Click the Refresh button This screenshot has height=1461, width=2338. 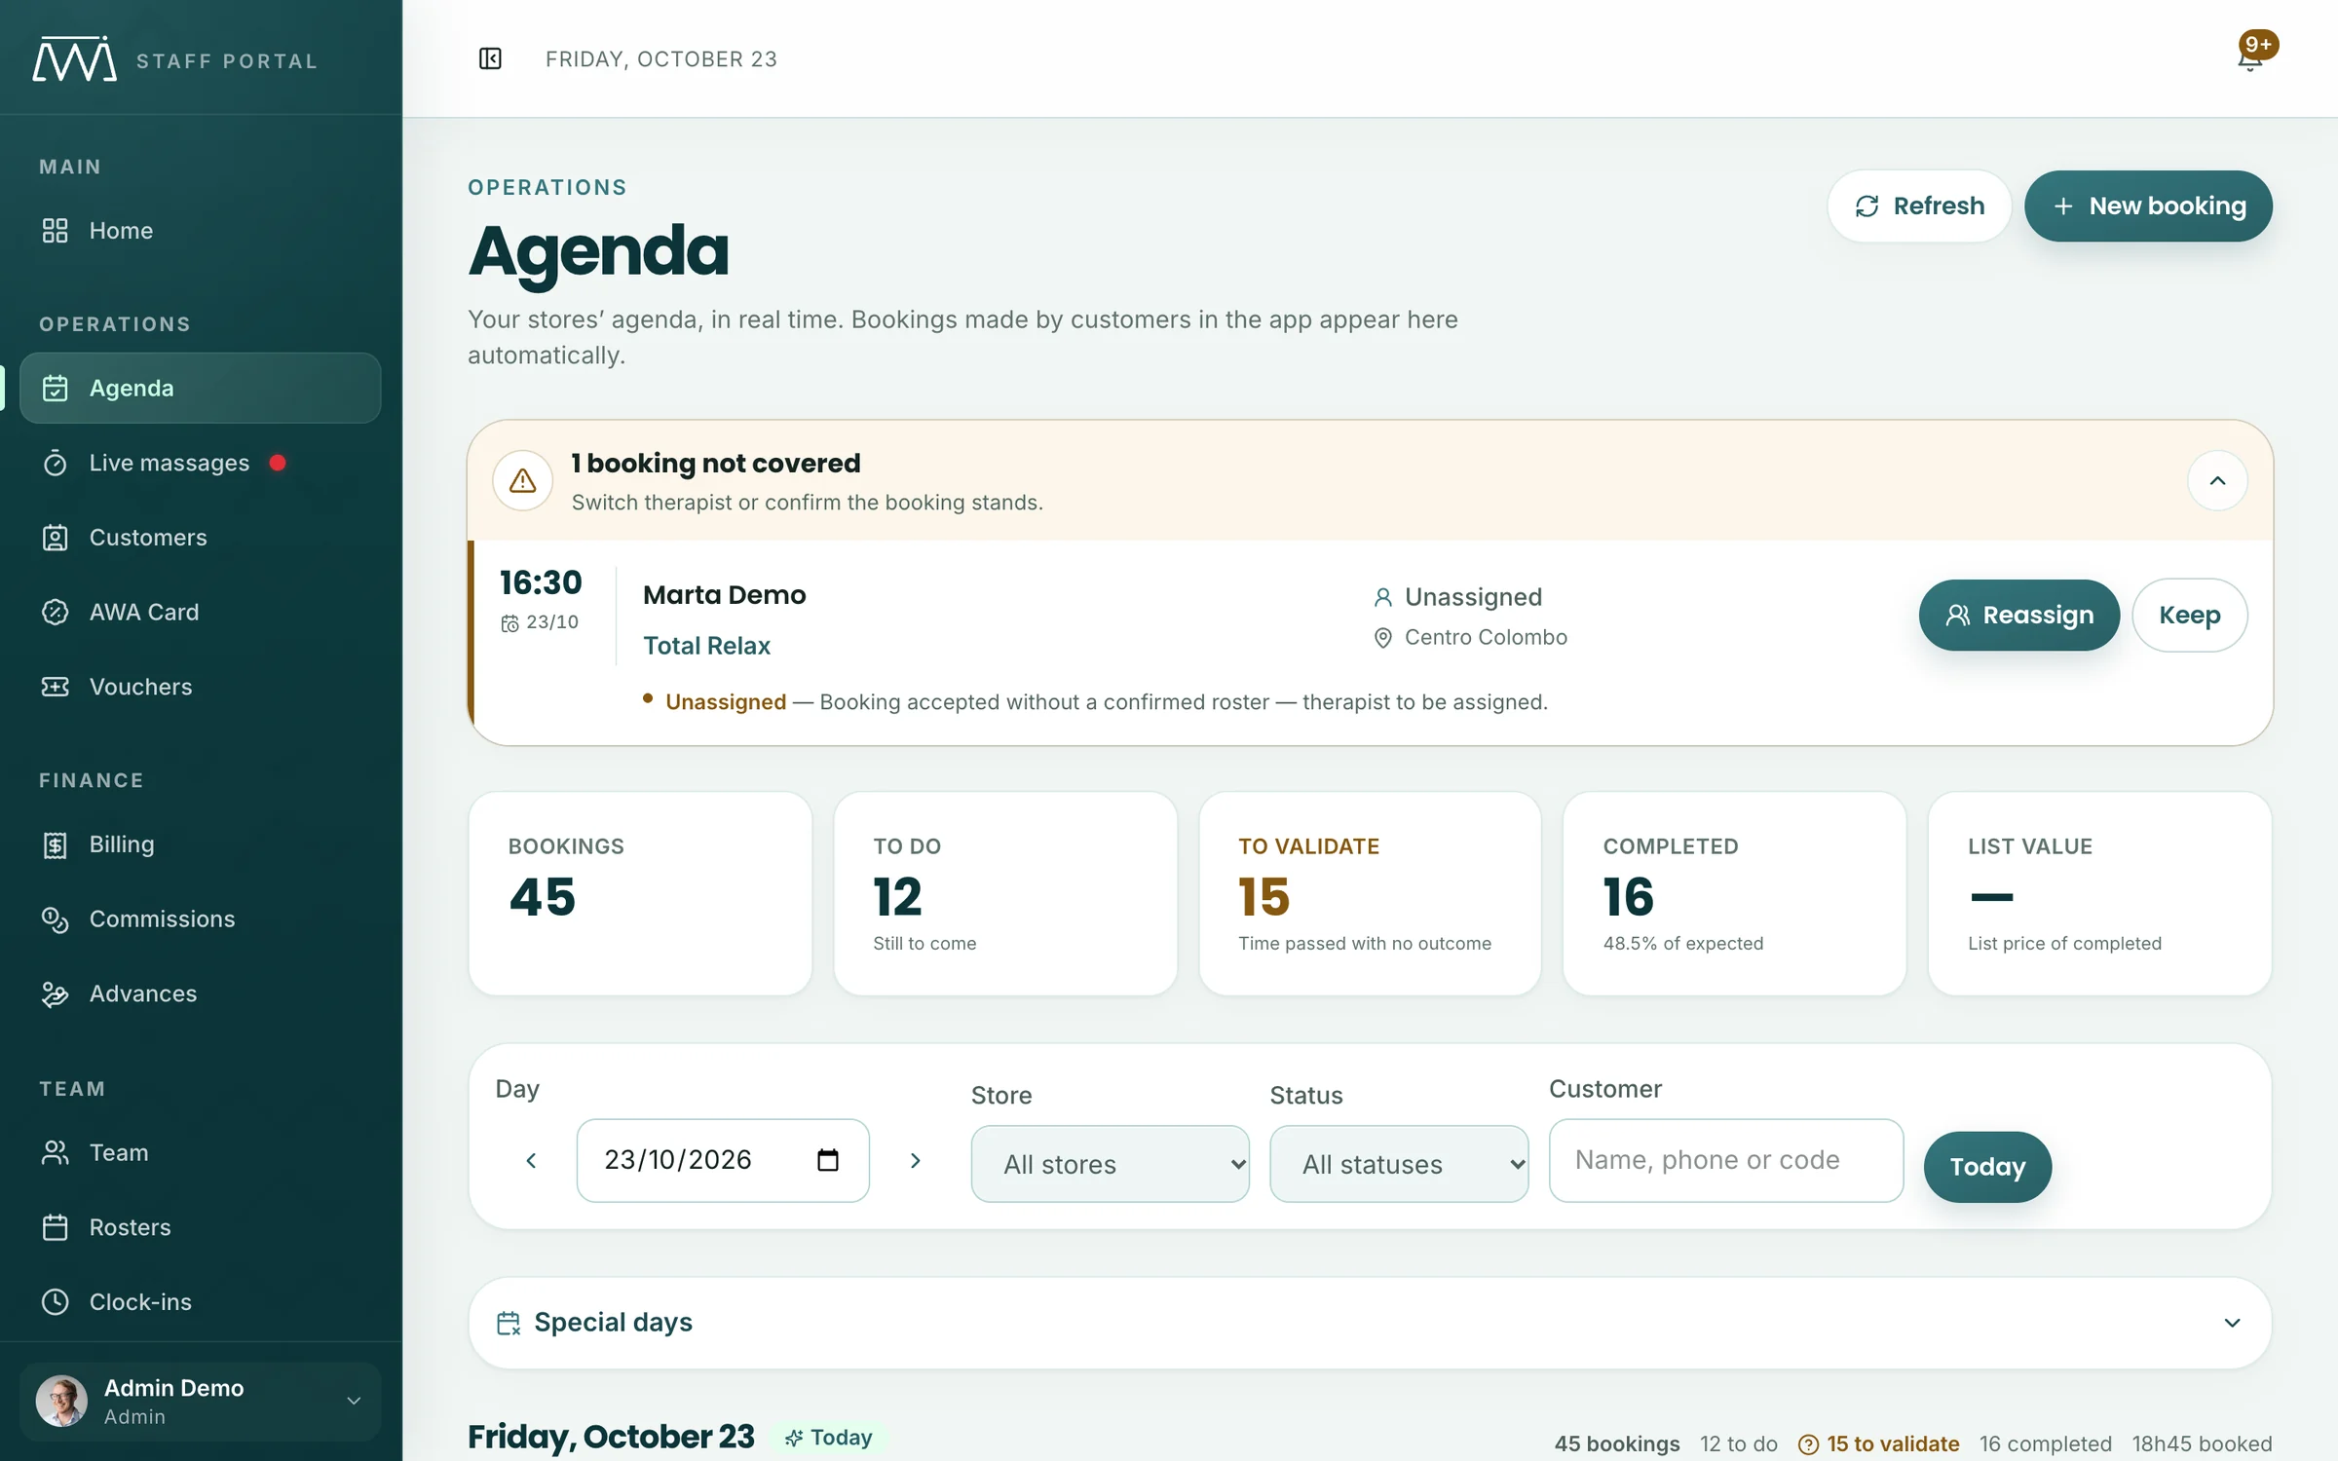pyautogui.click(x=1919, y=206)
